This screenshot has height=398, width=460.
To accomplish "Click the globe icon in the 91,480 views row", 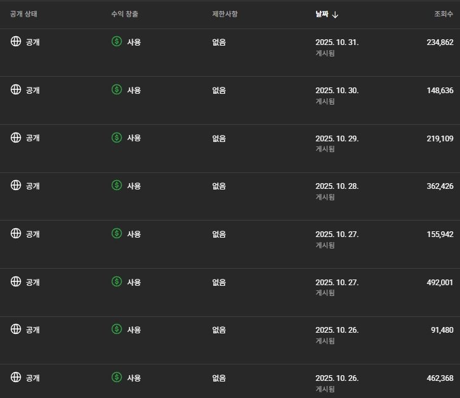I will [16, 329].
